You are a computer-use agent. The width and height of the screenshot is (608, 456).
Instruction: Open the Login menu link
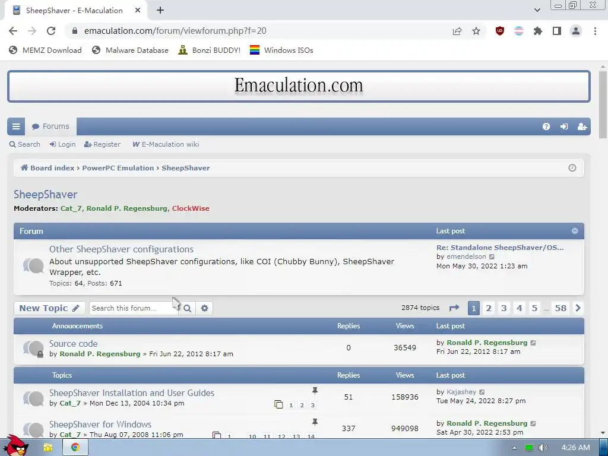[62, 144]
